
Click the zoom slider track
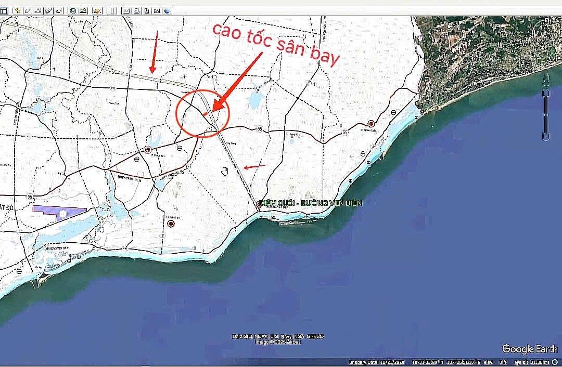pos(546,114)
